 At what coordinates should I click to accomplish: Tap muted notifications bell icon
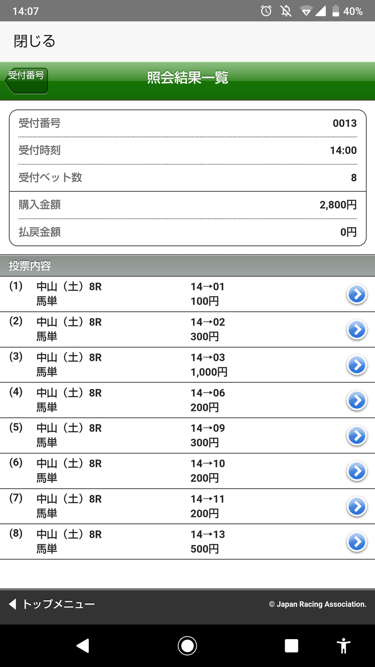coord(286,11)
